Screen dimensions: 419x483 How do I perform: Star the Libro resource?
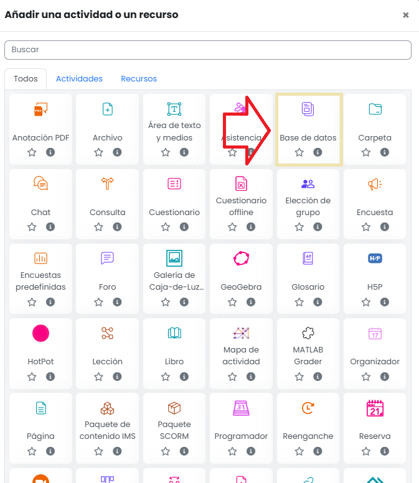166,377
